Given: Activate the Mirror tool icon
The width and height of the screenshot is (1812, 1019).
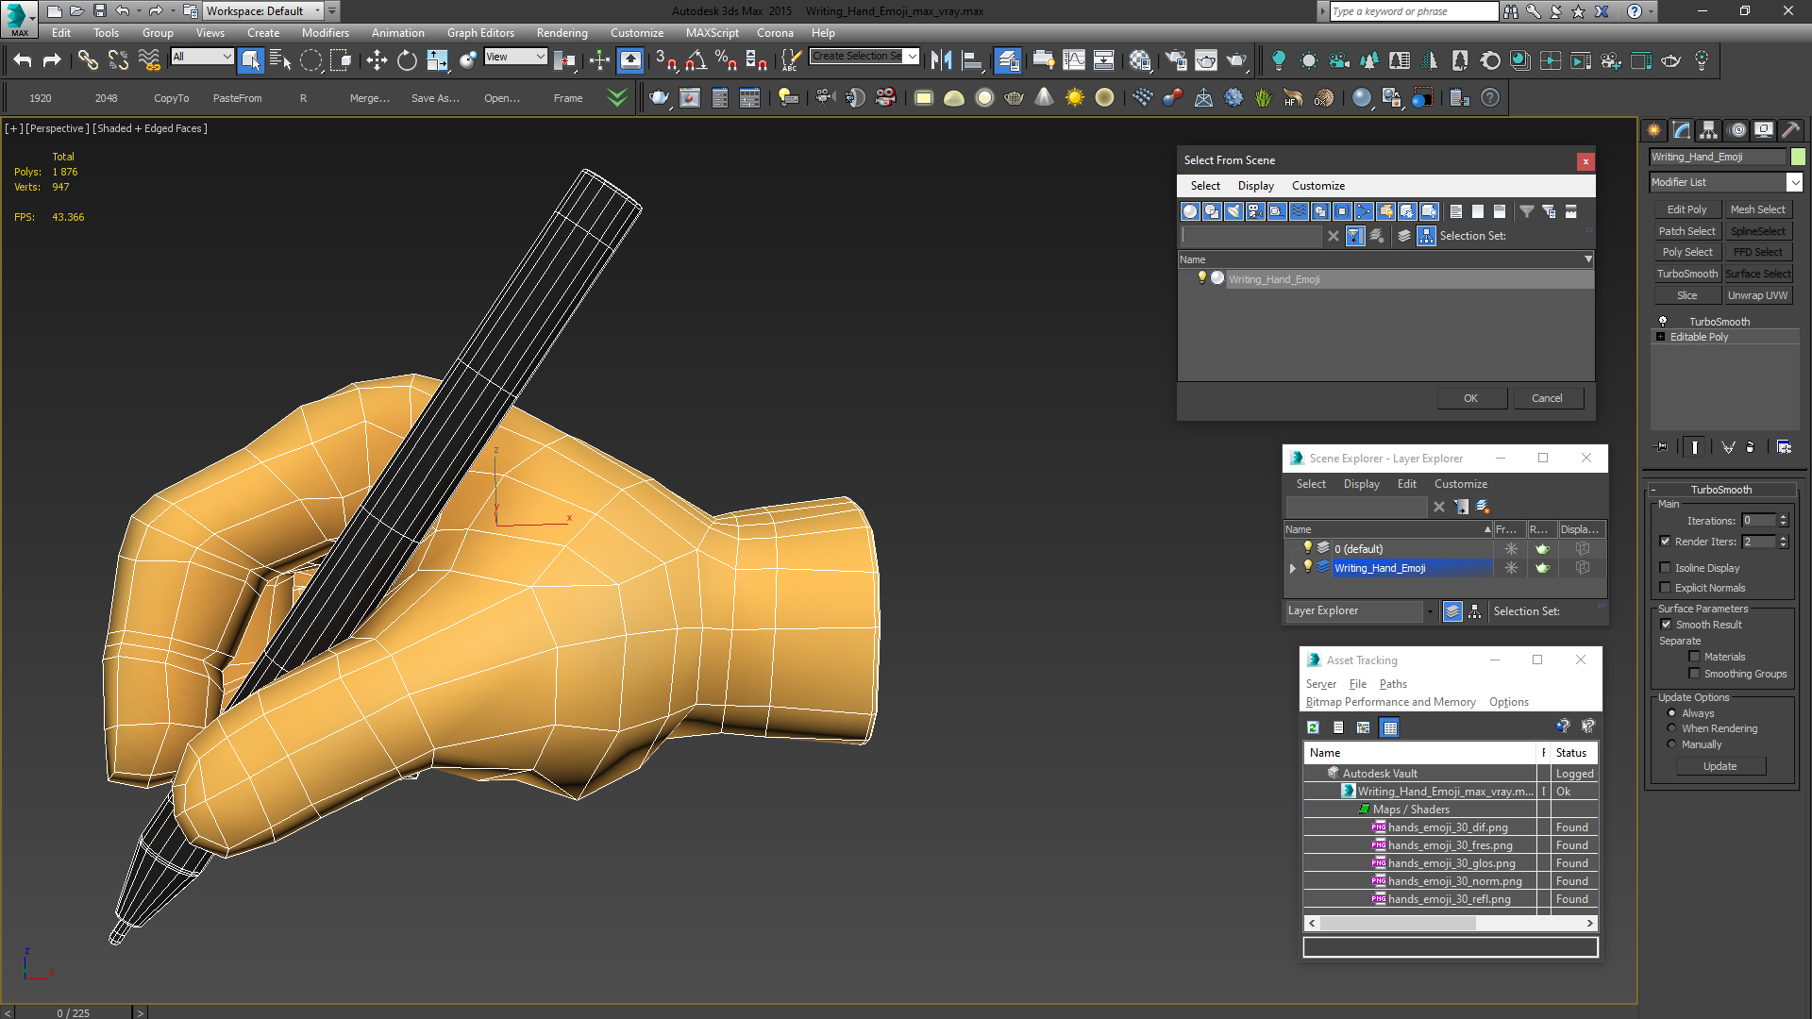Looking at the screenshot, I should pyautogui.click(x=941, y=60).
